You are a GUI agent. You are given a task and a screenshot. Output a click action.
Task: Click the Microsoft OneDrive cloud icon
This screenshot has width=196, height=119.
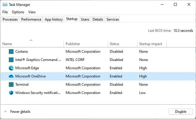coord(11,76)
